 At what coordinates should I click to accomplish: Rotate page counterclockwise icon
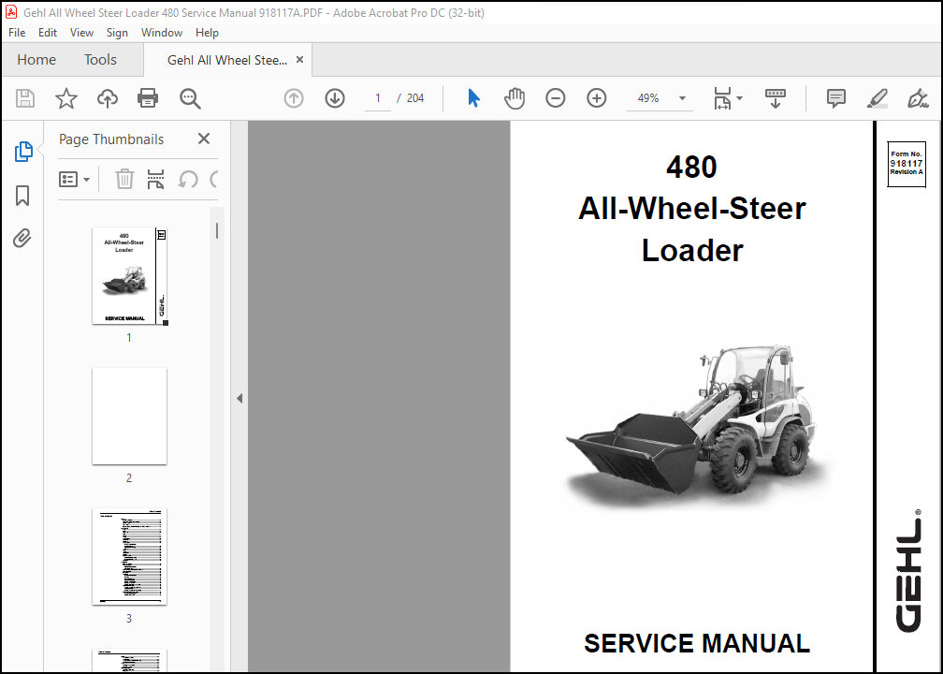point(188,179)
